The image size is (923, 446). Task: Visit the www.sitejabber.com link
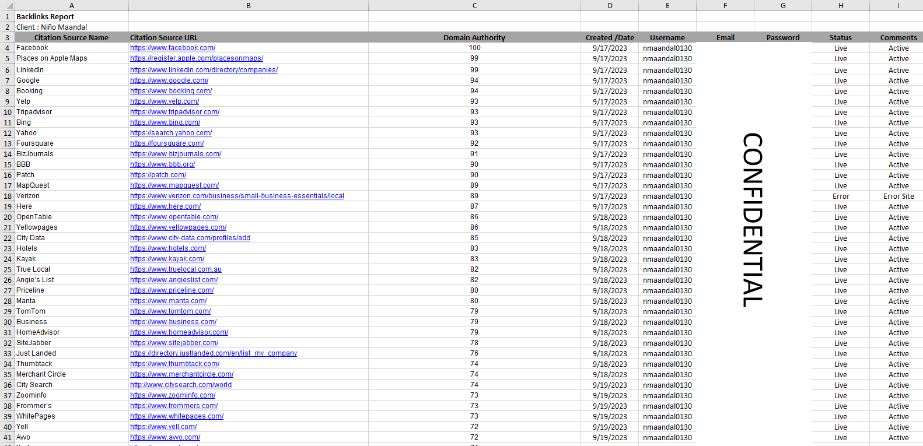point(174,343)
